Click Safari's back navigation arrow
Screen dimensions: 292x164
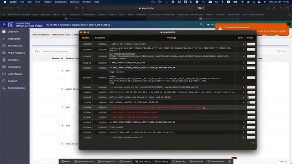[x=26, y=8]
